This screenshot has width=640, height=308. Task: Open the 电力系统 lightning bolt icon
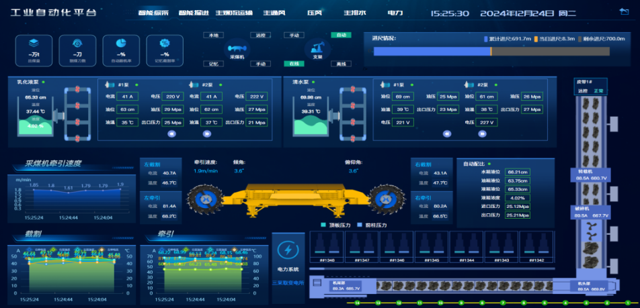tap(288, 250)
